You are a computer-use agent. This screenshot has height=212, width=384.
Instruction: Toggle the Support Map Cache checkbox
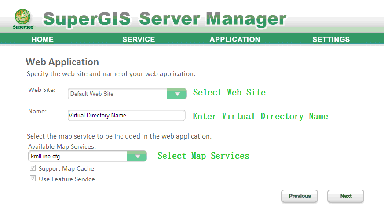coord(33,168)
